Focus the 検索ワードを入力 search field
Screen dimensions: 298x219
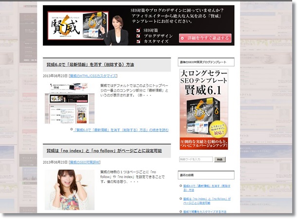(196, 159)
